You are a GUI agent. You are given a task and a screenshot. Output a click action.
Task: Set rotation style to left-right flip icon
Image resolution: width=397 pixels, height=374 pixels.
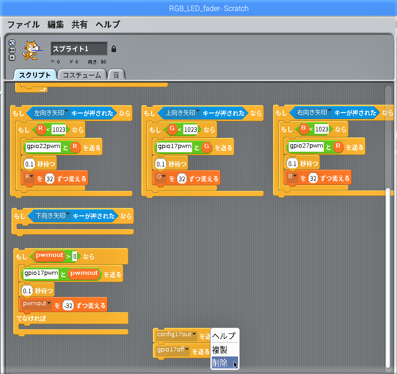[x=12, y=50]
